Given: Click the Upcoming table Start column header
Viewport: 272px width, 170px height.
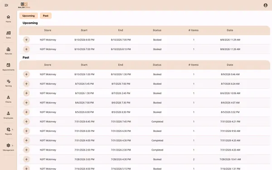Looking at the screenshot, I should (84, 30).
